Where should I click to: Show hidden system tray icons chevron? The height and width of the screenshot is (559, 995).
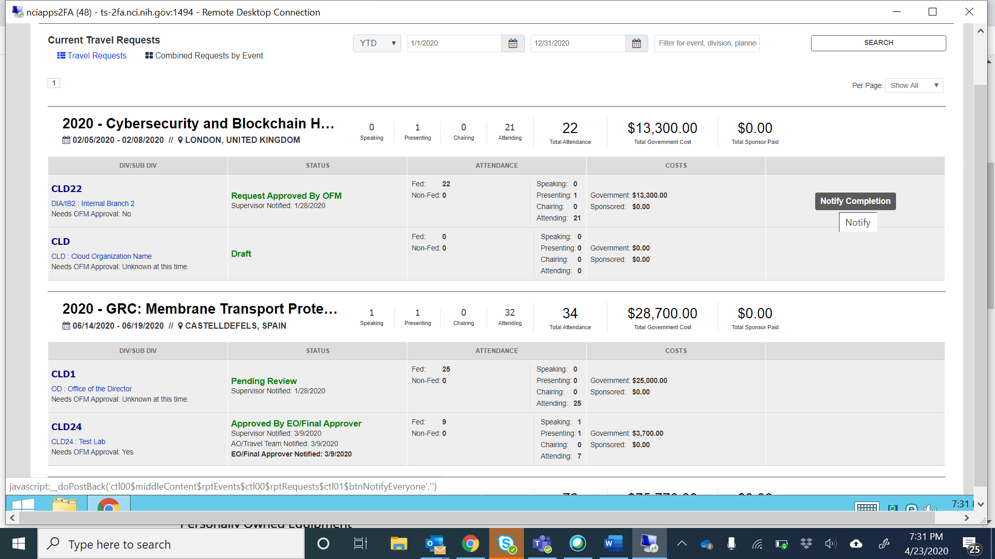[682, 543]
